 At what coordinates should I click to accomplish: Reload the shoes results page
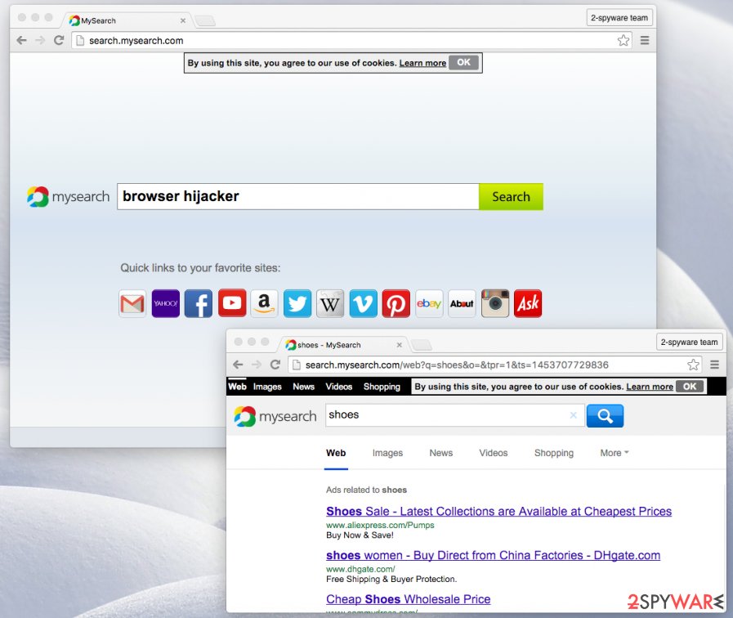coord(275,365)
